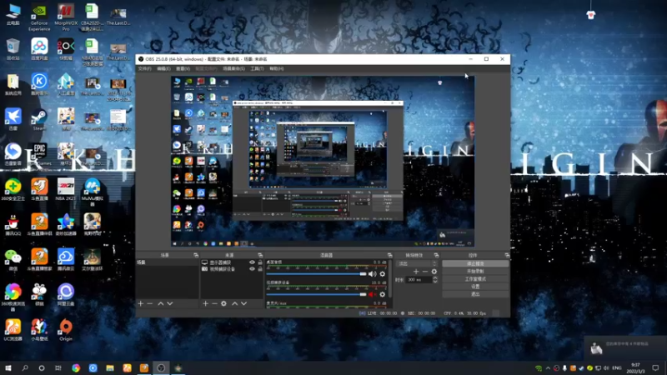This screenshot has height=375, width=667.
Task: Show hidden system tray icons chevron
Action: click(x=548, y=368)
